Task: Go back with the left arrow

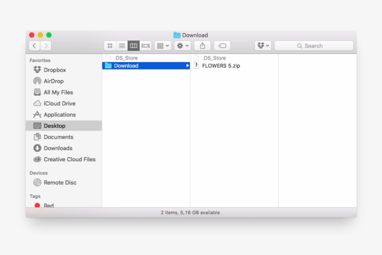Action: [x=34, y=46]
